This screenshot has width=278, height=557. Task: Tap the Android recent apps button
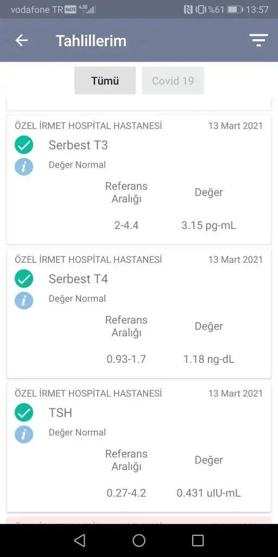[x=198, y=540]
